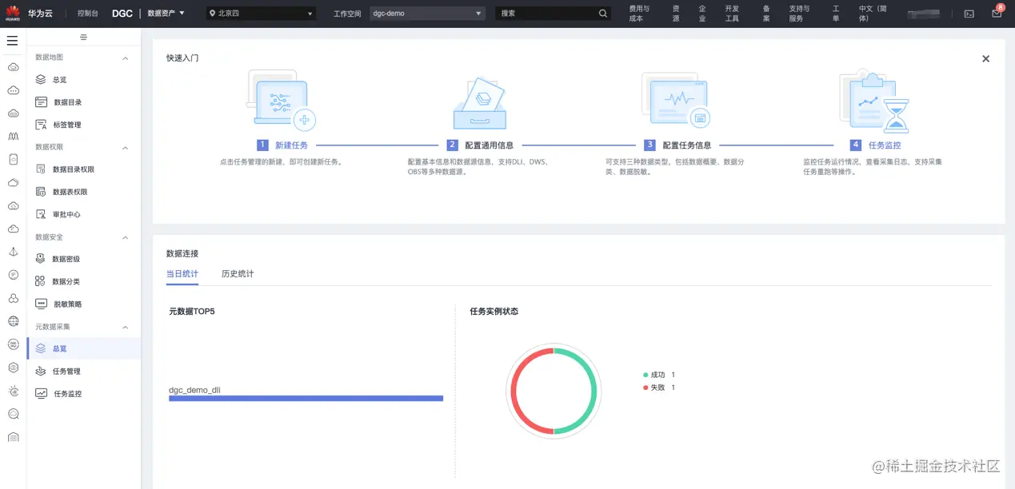Image resolution: width=1015 pixels, height=489 pixels.
Task: Click the 任务监控 step link in quick start
Action: click(x=885, y=145)
